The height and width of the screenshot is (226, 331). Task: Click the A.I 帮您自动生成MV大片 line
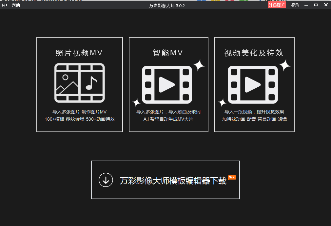[x=168, y=119]
